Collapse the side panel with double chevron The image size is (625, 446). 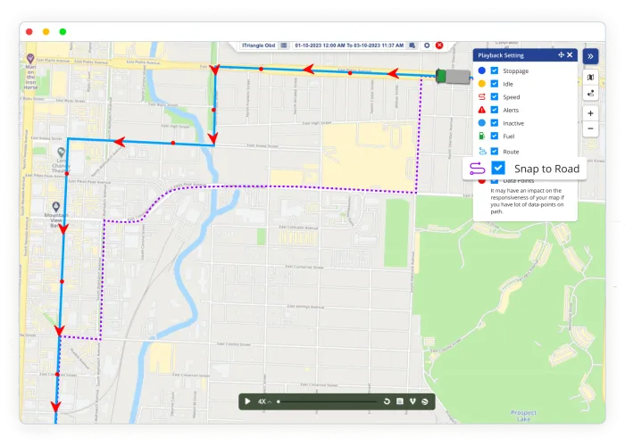click(590, 55)
